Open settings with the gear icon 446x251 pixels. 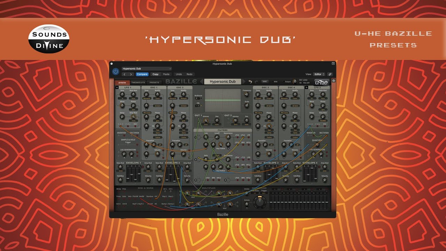coord(334,81)
